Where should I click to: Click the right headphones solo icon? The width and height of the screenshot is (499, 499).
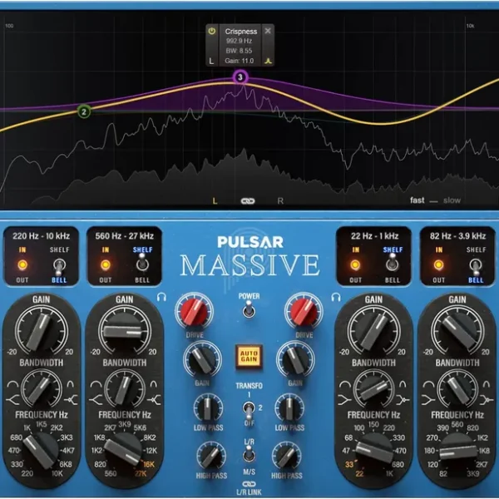[336, 297]
